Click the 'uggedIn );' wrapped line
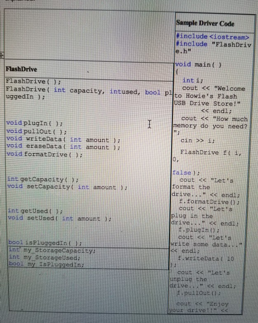Image resolution: width=258 pixels, height=323 pixels. [x=25, y=97]
